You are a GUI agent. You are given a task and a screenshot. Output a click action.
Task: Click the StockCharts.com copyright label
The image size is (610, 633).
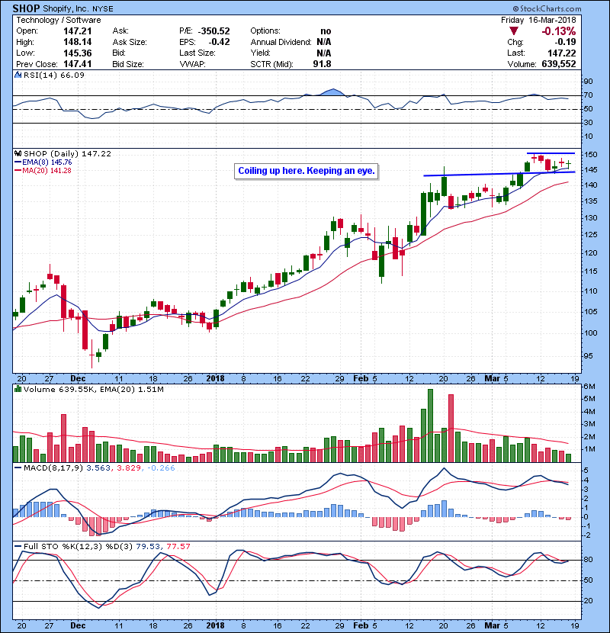(547, 8)
